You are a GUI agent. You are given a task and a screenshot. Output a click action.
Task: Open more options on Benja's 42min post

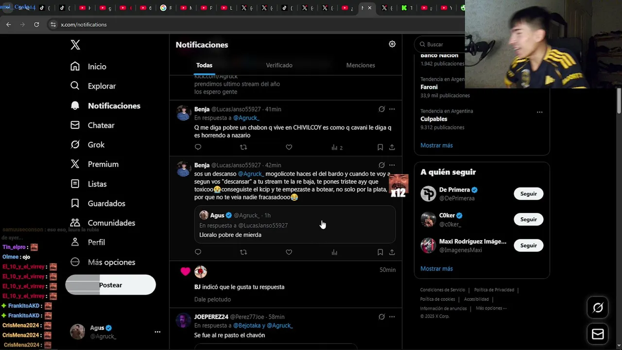pos(392,165)
